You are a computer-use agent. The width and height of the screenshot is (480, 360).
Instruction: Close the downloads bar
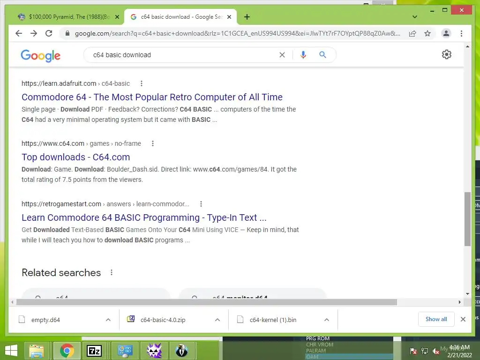463,319
